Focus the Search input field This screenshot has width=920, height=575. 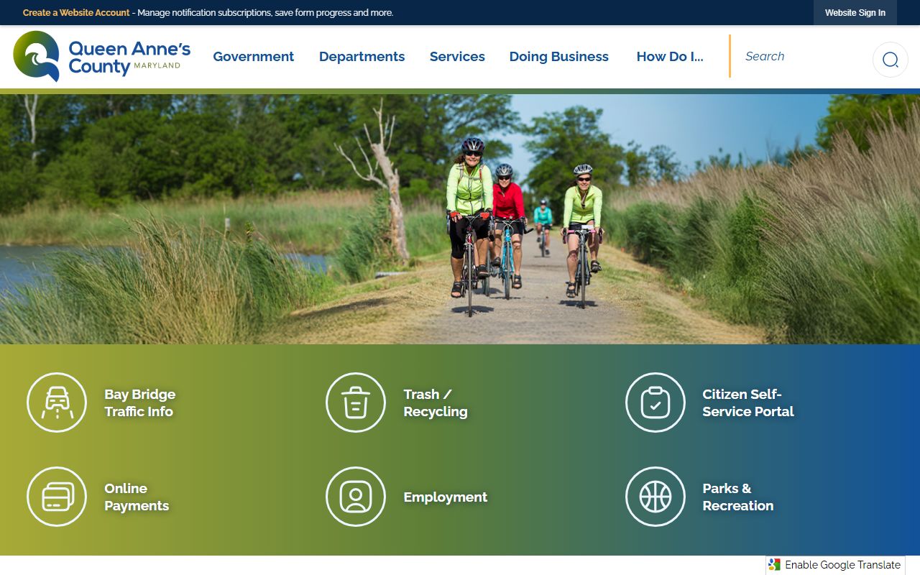click(x=801, y=56)
